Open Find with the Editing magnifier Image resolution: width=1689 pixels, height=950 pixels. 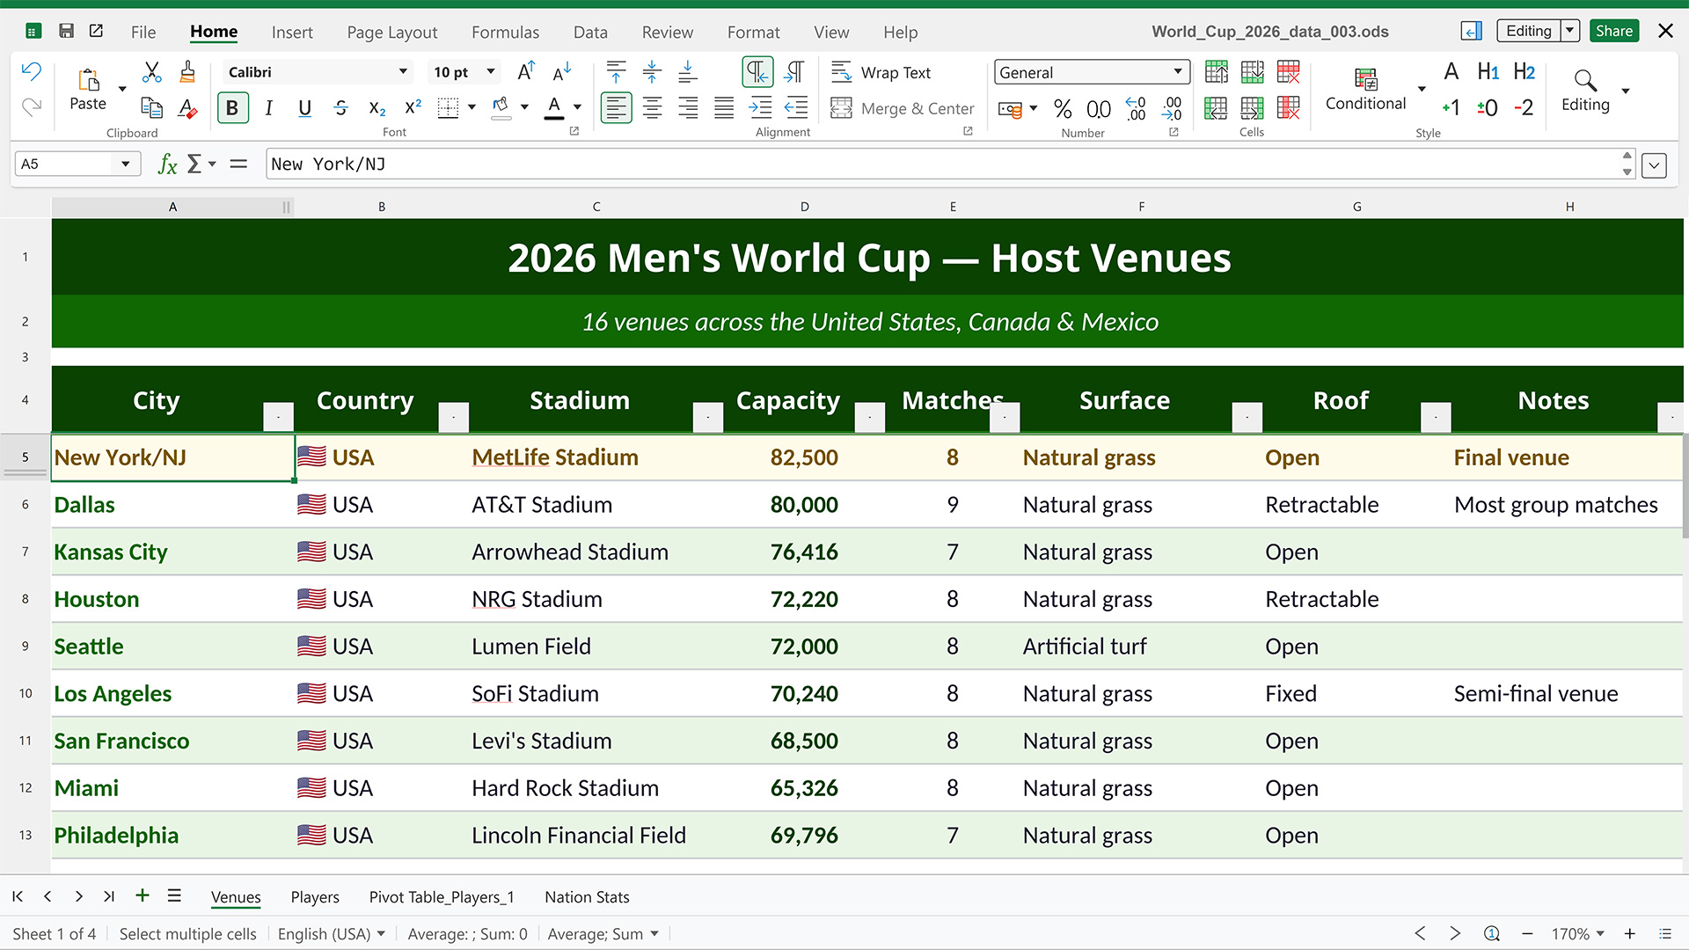(x=1585, y=90)
